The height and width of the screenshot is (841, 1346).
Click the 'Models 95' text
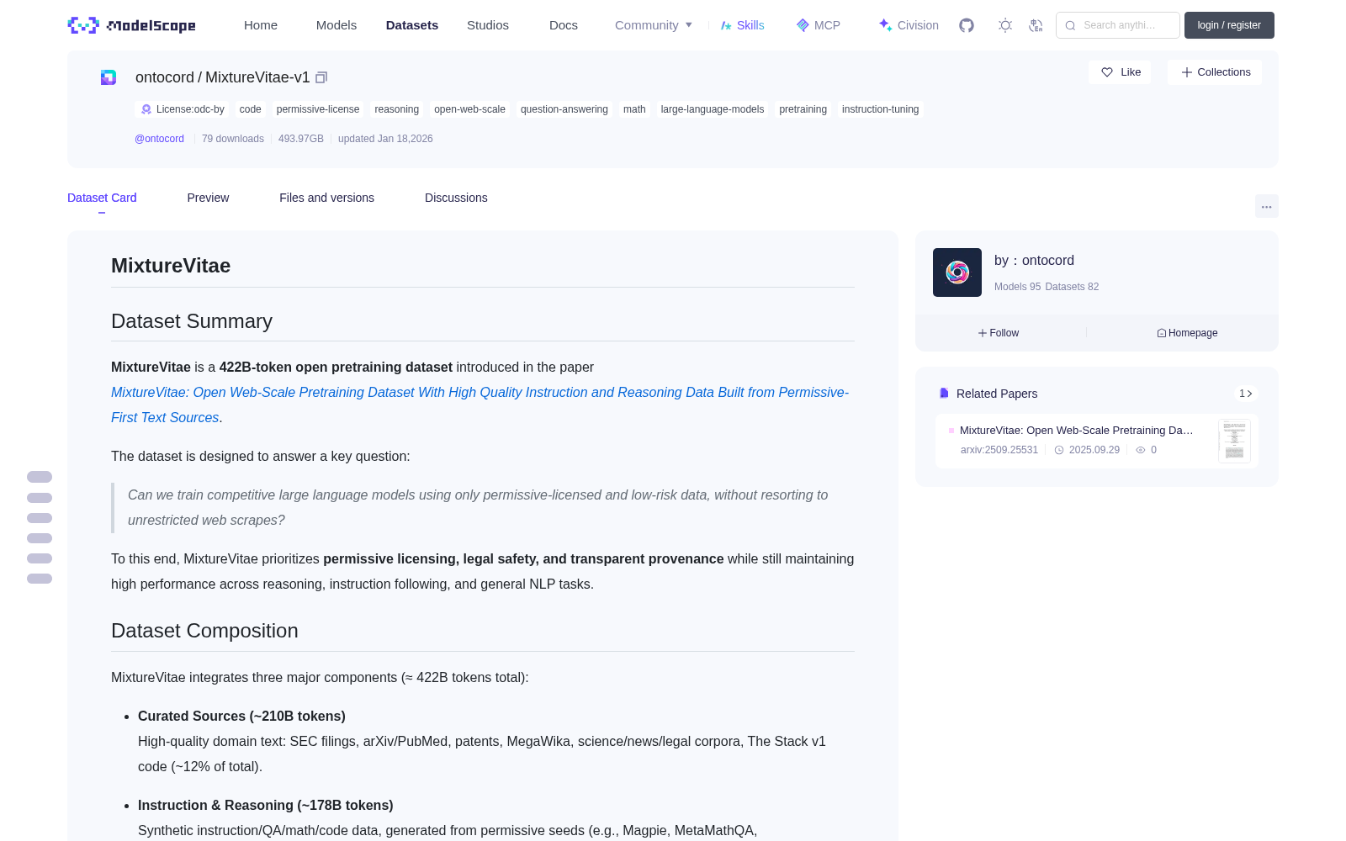coord(1017,287)
